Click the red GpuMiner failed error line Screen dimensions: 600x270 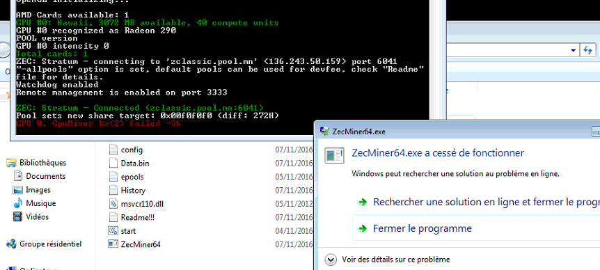pos(98,124)
